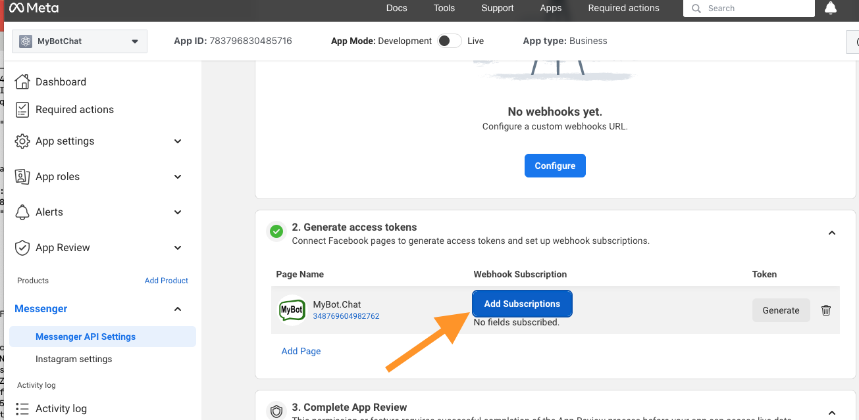The width and height of the screenshot is (859, 420).
Task: Open the Docs menu in the top bar
Action: point(396,8)
